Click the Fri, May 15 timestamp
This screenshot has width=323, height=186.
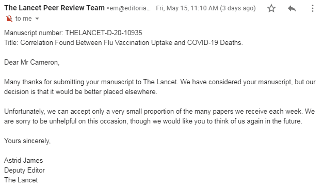click(206, 8)
